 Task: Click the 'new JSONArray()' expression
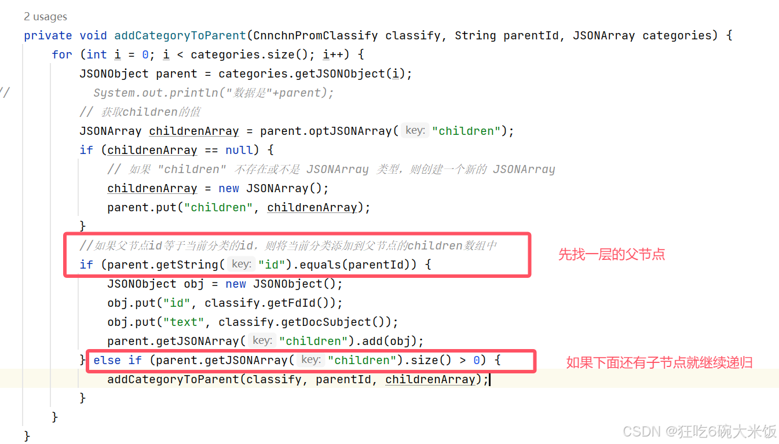(x=273, y=188)
